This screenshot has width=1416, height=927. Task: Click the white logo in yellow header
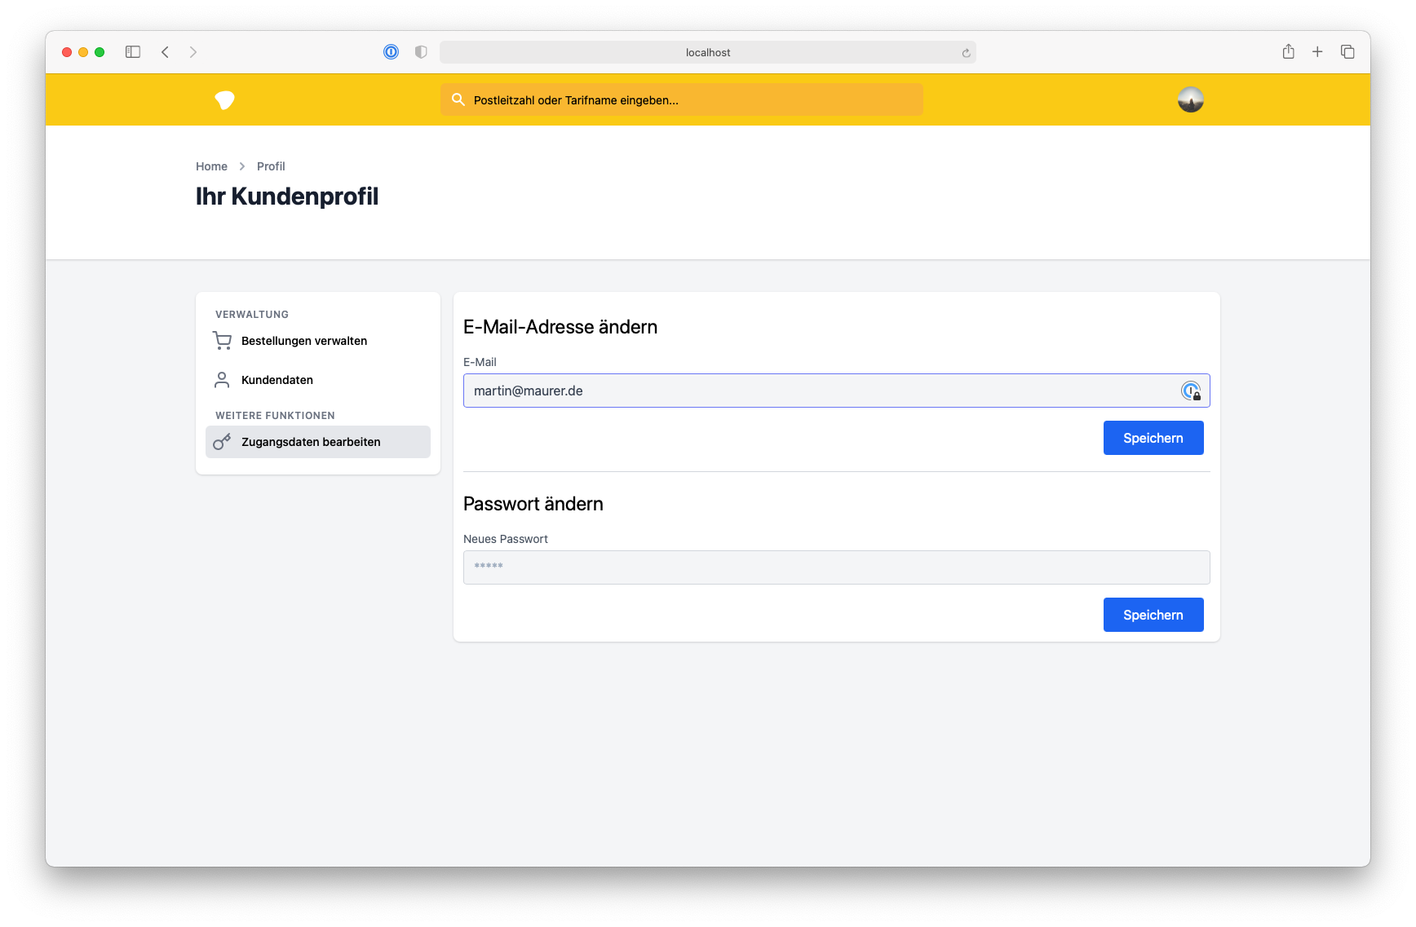(x=224, y=100)
